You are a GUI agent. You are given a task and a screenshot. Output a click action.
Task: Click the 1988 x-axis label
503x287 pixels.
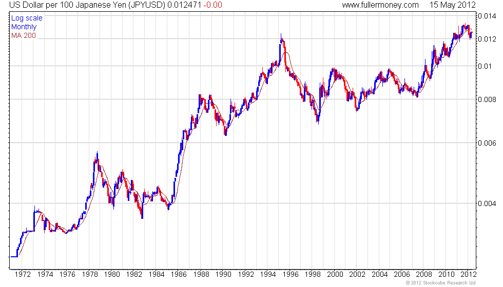[201, 275]
